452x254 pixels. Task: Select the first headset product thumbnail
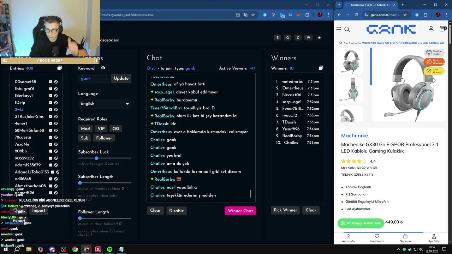(x=350, y=61)
